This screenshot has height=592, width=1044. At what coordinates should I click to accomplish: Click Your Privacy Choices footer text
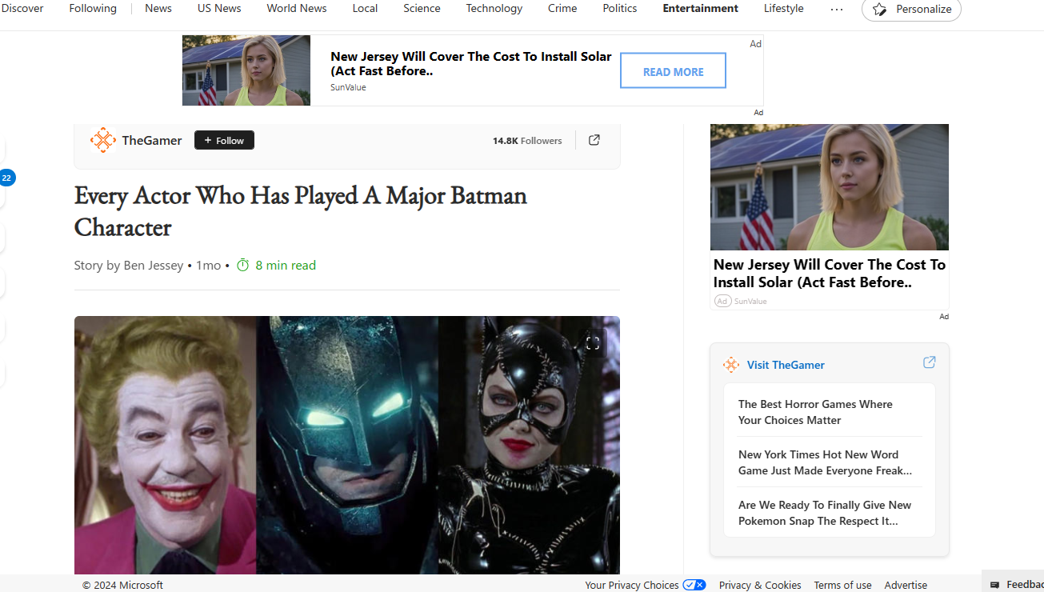click(x=632, y=585)
